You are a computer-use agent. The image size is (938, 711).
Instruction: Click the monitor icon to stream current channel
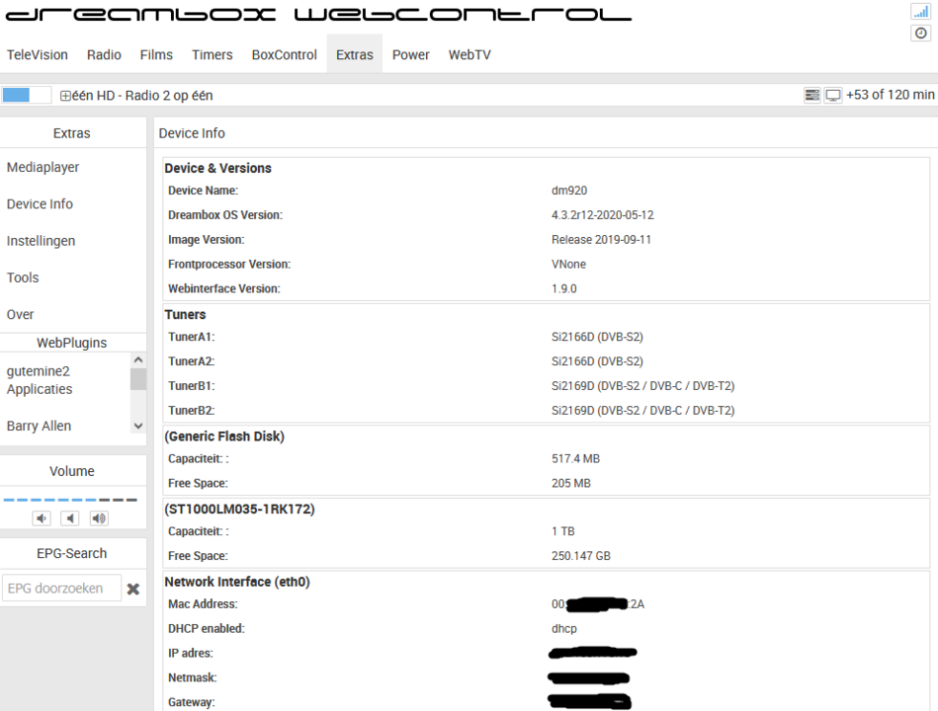[832, 95]
